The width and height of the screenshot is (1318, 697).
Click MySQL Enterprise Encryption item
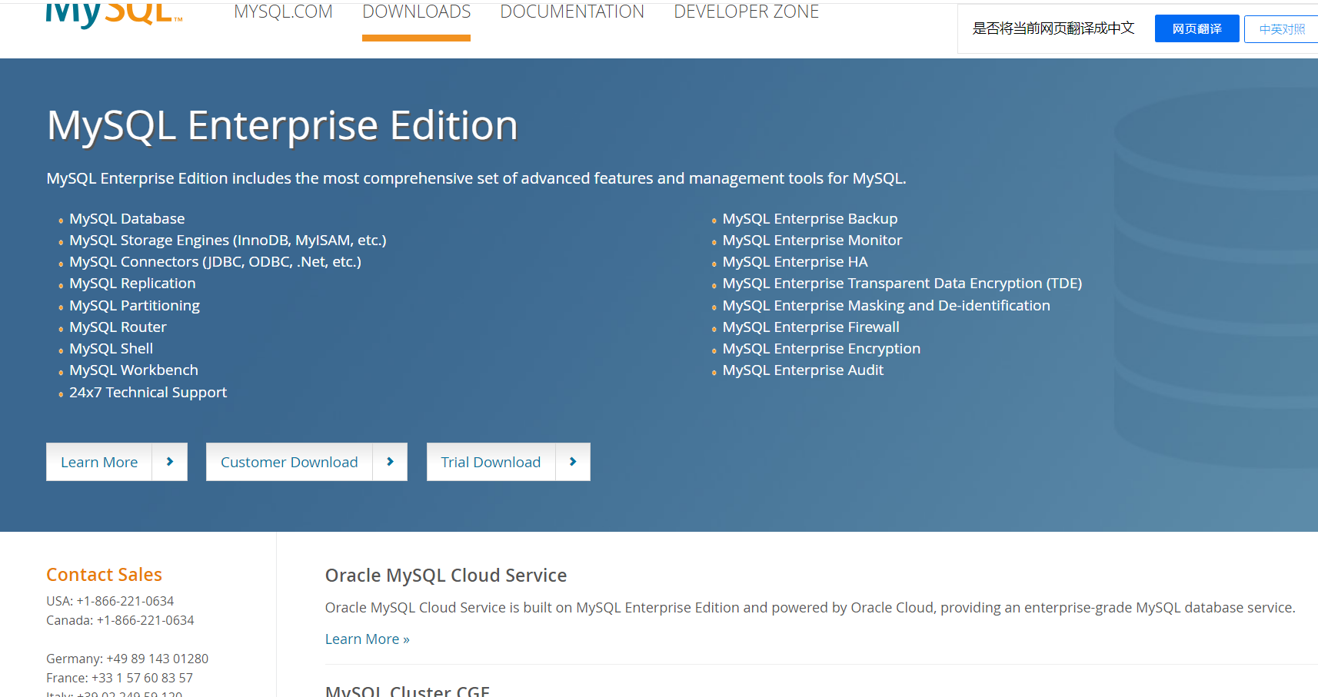point(821,348)
